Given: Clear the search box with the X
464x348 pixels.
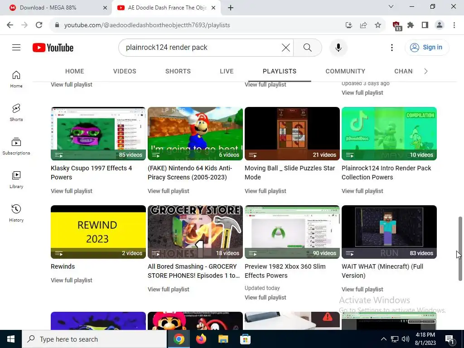Looking at the screenshot, I should [285, 47].
